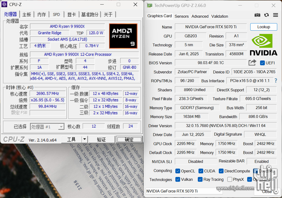Click the Granite Ridge codename field
Image resolution: width=282 pixels, height=198 pixels.
(x=49, y=33)
